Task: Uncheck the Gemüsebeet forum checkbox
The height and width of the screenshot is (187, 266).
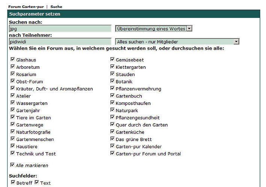Action: tap(112, 59)
